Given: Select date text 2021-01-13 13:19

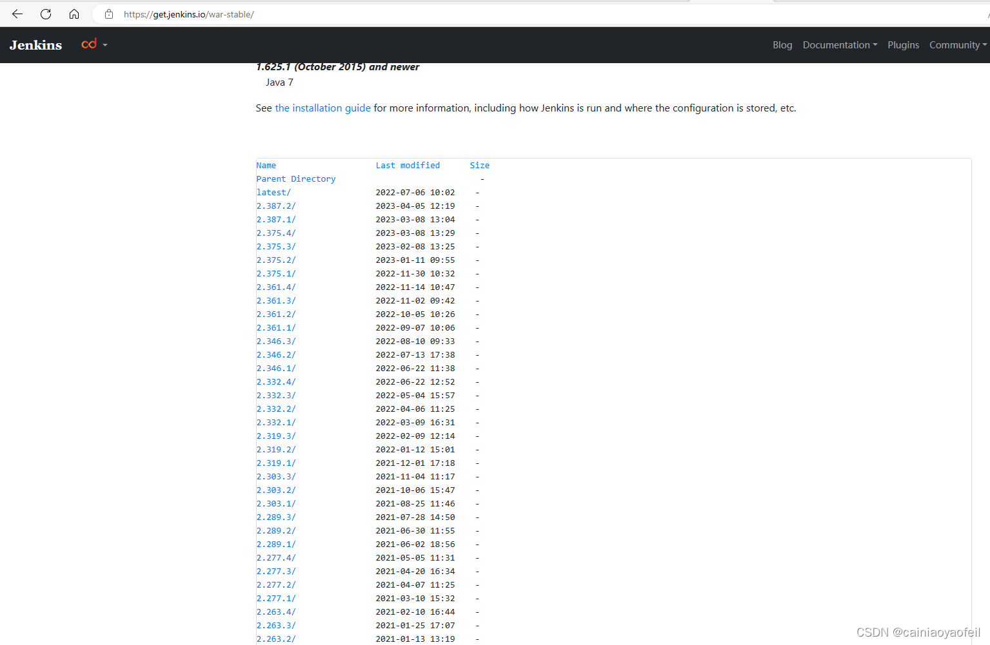Looking at the screenshot, I should [x=415, y=639].
